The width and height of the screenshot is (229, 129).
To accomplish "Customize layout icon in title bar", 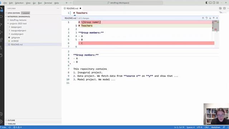I will point(218,3).
